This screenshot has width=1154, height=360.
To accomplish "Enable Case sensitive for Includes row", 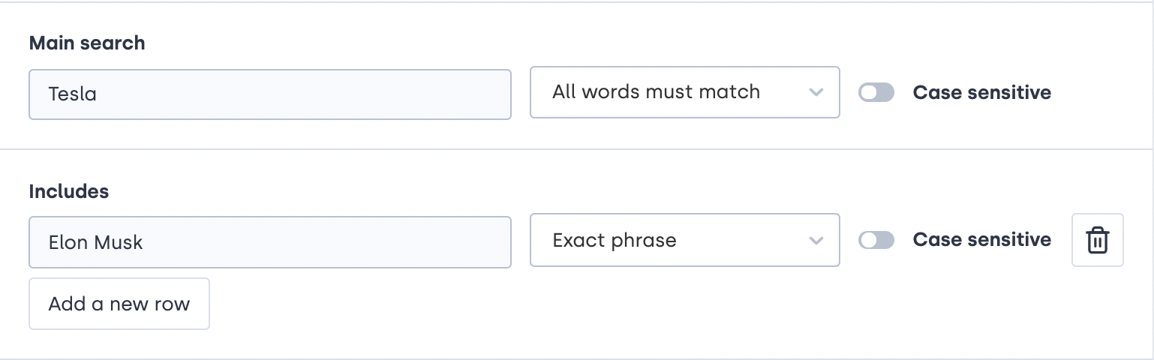I will pyautogui.click(x=876, y=240).
